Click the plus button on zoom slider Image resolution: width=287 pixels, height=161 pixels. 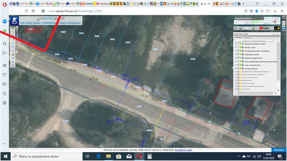pyautogui.click(x=17, y=28)
